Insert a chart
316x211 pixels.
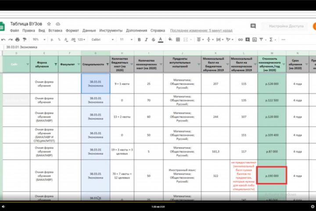click(255, 40)
